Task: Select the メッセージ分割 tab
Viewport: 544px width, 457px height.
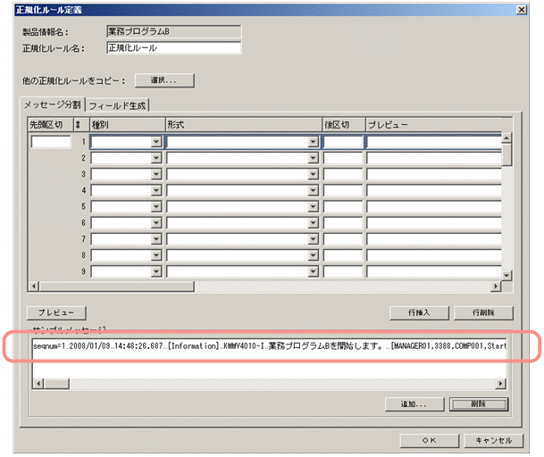Action: click(53, 105)
